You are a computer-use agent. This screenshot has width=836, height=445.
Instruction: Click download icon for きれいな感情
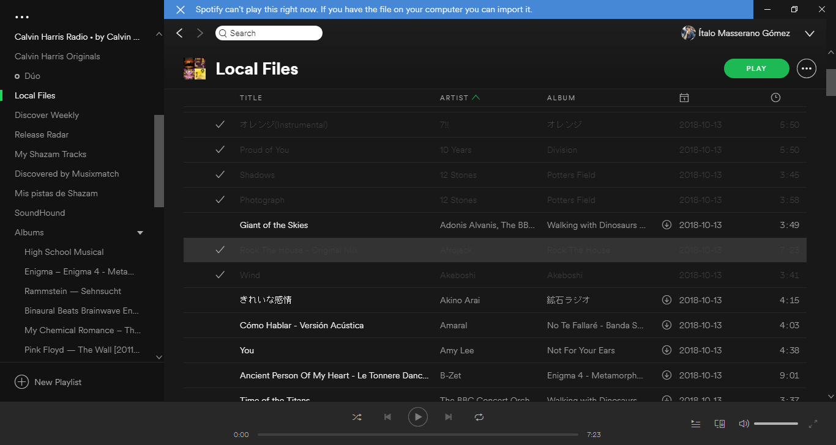tap(667, 300)
